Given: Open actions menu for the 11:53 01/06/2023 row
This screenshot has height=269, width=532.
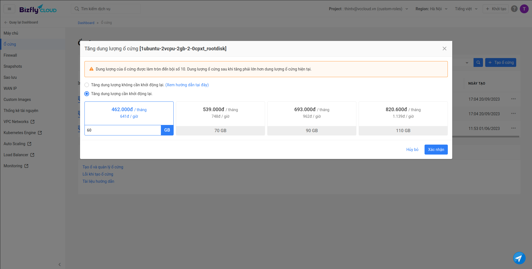Looking at the screenshot, I should pos(513,128).
